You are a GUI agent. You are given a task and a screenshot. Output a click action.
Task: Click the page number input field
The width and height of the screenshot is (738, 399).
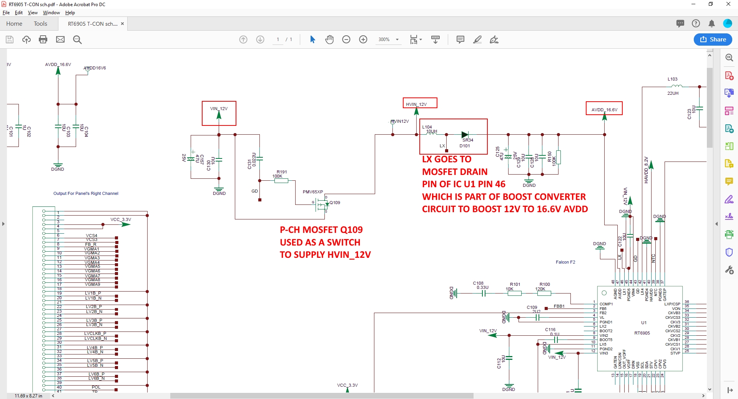278,40
